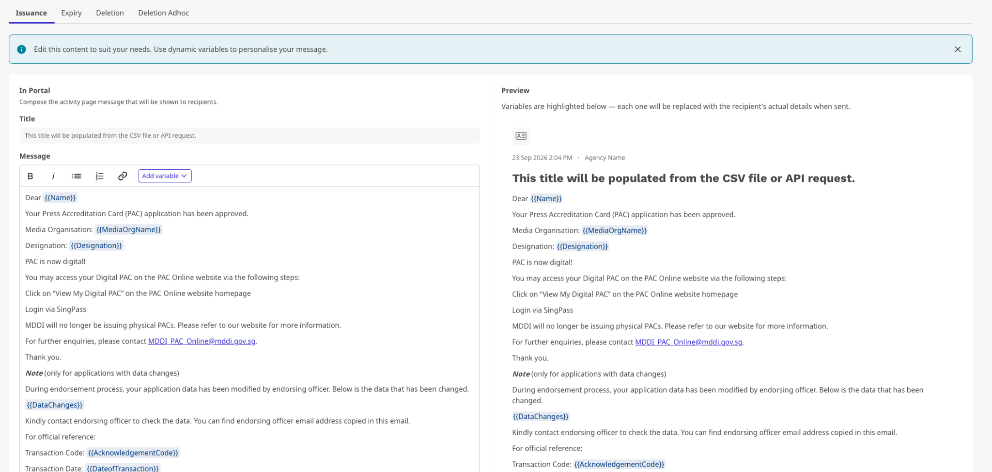Image resolution: width=992 pixels, height=472 pixels.
Task: Select {{Name}} variable in editor
Action: [x=60, y=198]
